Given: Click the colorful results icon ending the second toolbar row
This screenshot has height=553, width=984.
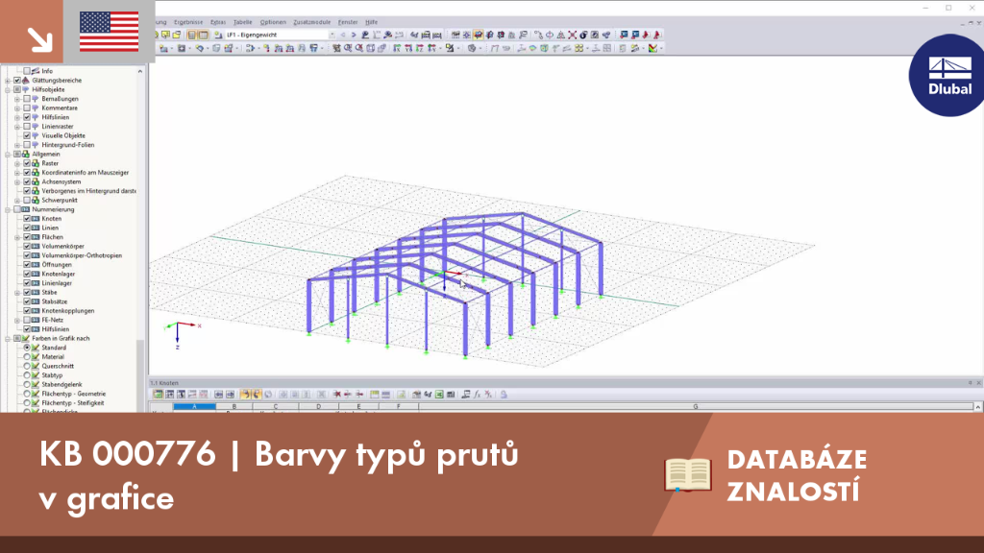Looking at the screenshot, I should point(653,48).
